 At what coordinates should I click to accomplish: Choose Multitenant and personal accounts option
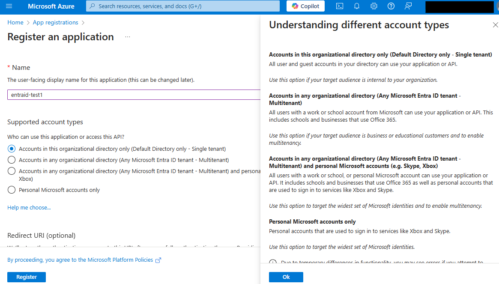pyautogui.click(x=12, y=171)
